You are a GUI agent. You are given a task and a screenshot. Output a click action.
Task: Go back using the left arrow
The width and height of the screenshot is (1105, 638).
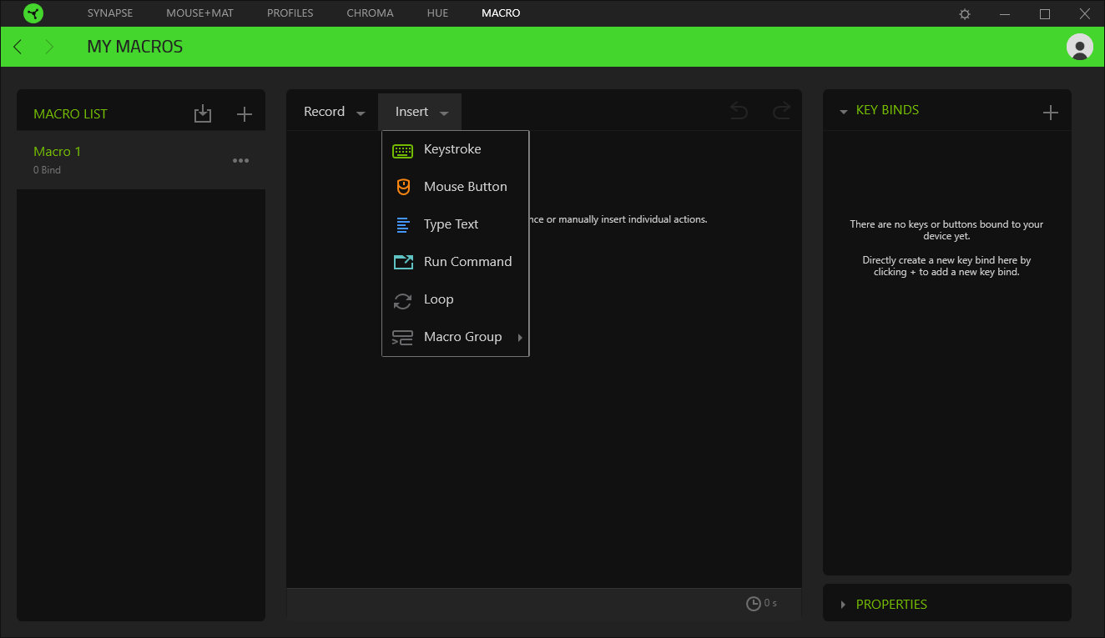[18, 47]
